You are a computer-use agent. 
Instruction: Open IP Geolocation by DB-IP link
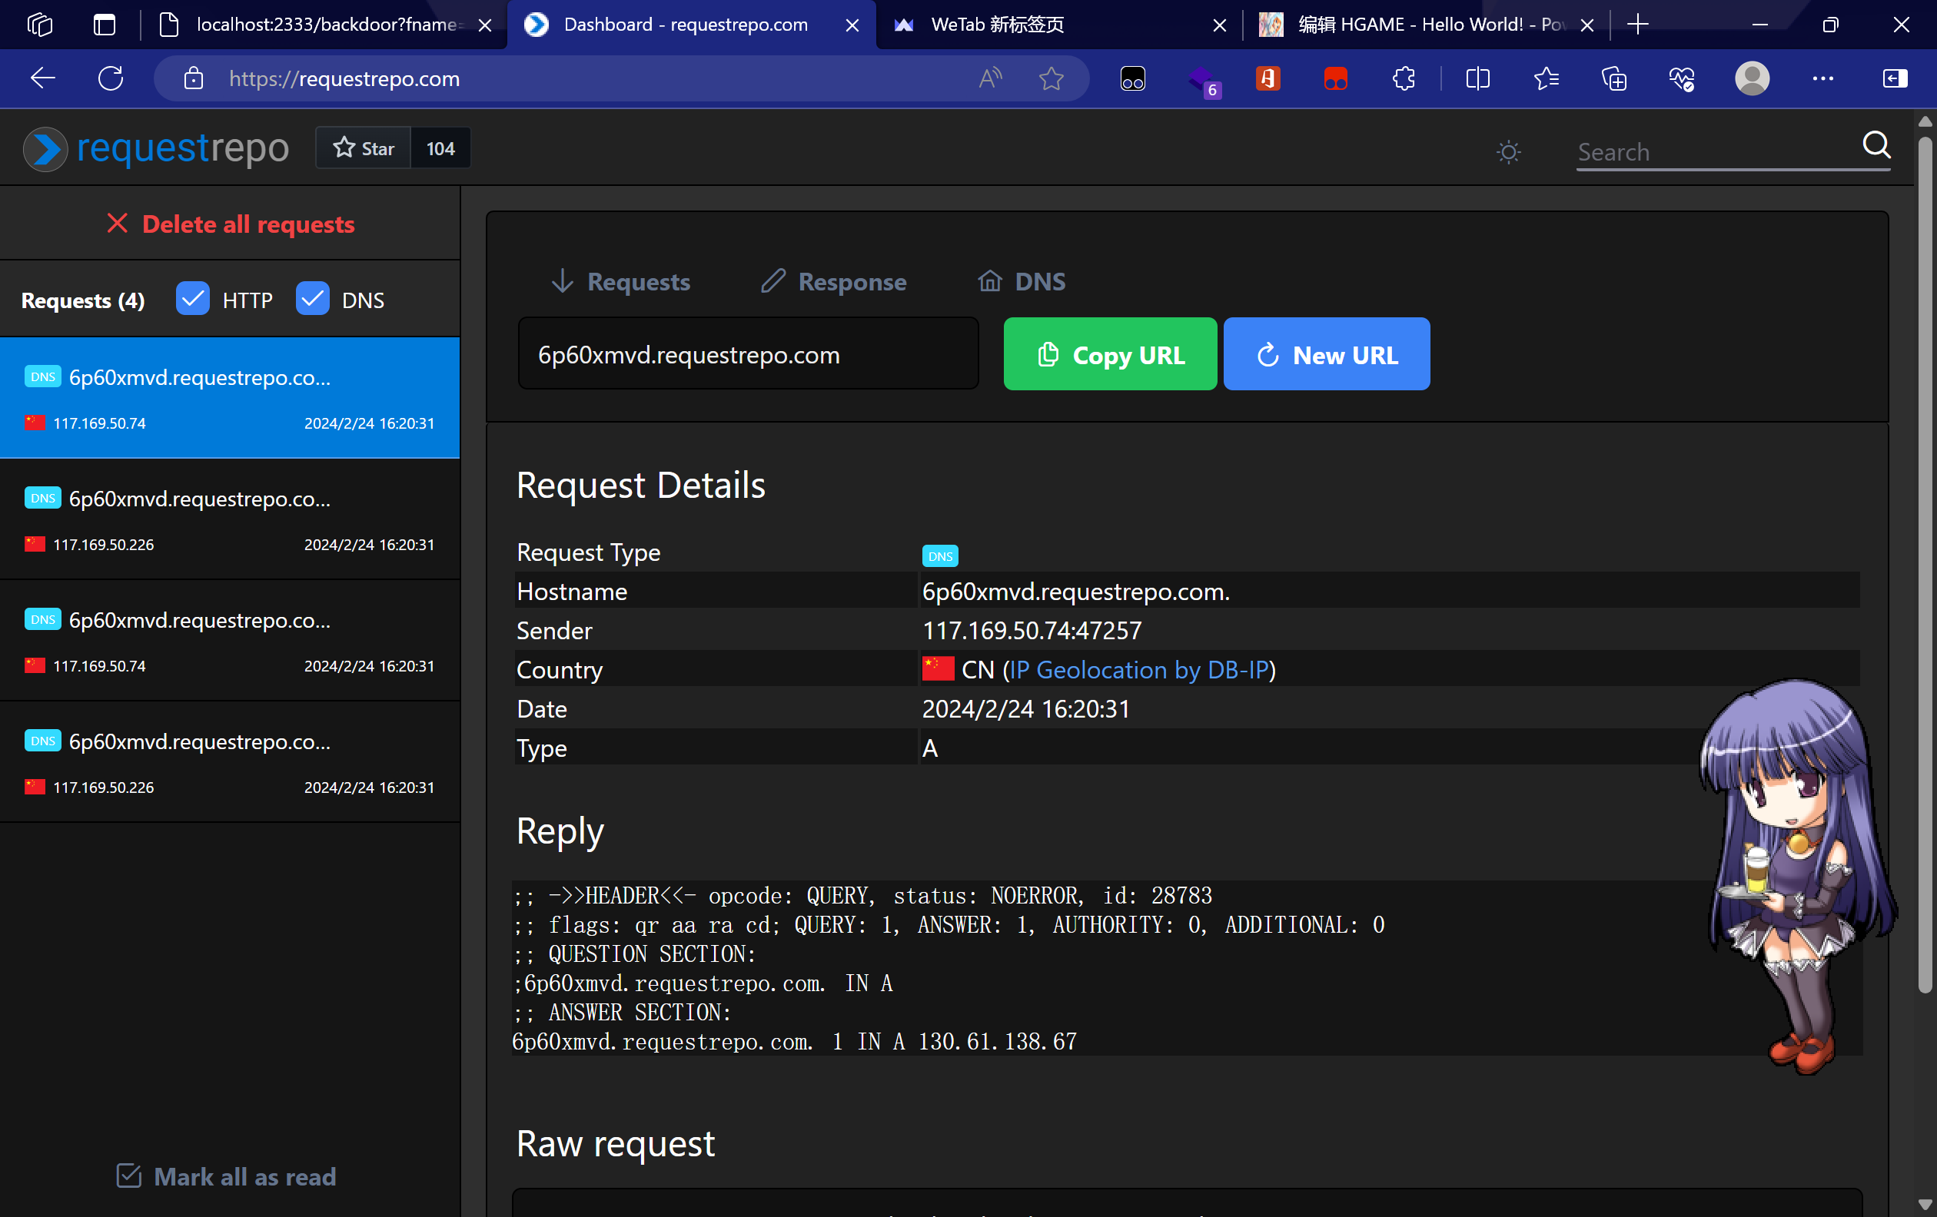pos(1138,668)
